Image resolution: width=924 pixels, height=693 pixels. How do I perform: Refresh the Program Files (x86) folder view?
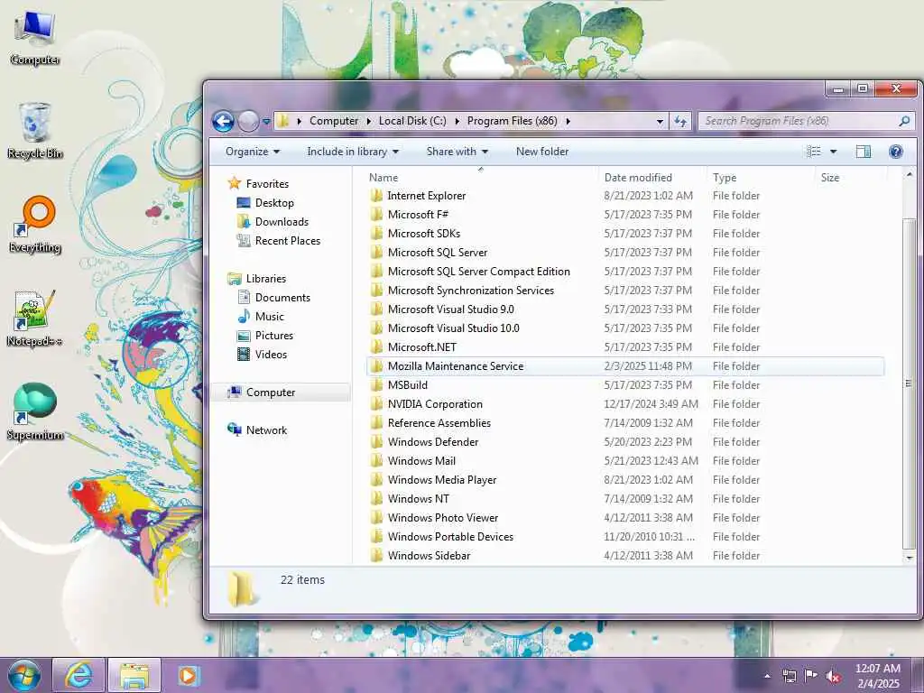click(x=680, y=122)
